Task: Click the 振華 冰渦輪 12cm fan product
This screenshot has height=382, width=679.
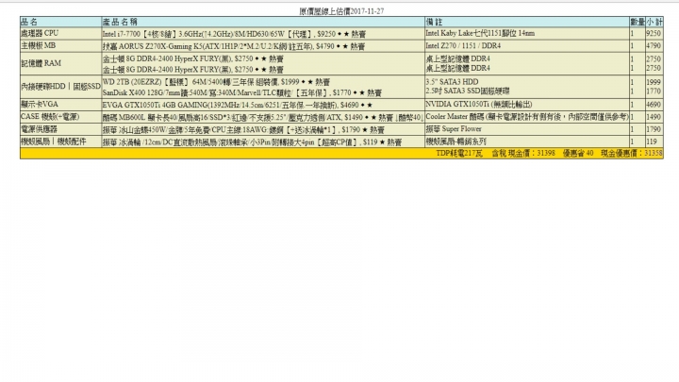Action: pos(252,142)
